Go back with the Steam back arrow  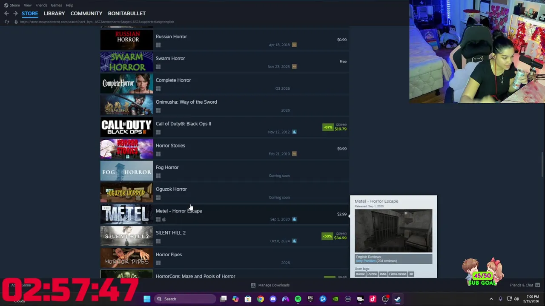point(6,14)
